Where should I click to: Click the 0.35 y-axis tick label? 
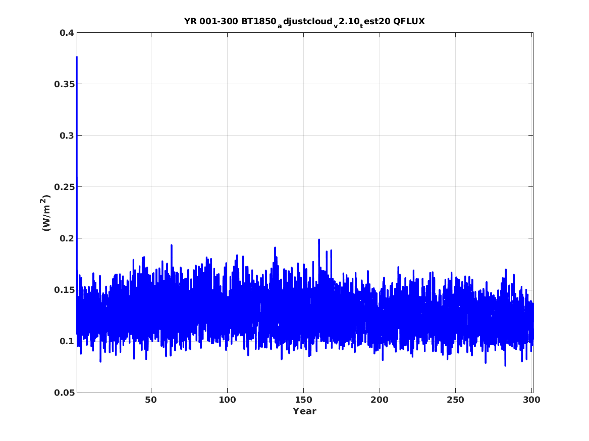[64, 84]
